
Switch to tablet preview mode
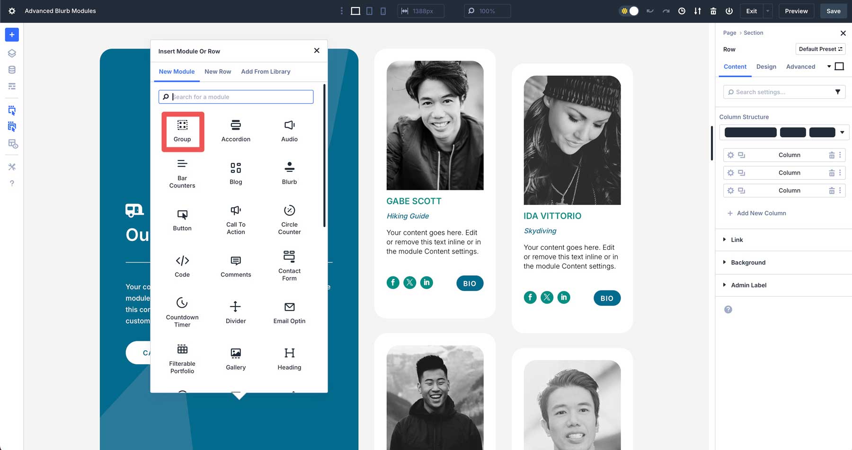point(369,10)
